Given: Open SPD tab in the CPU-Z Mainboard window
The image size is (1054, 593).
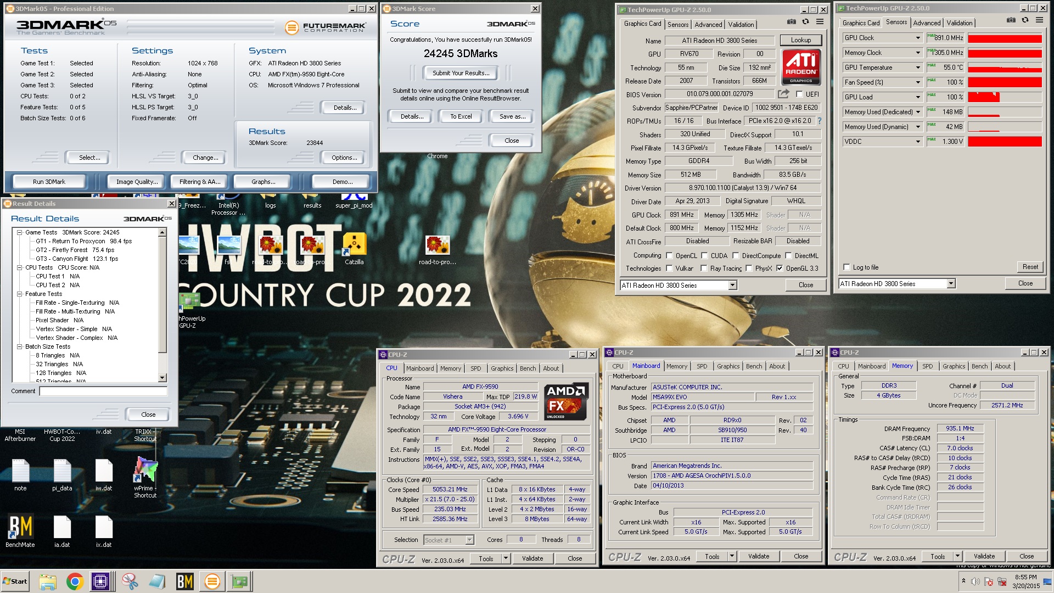Looking at the screenshot, I should pos(702,366).
